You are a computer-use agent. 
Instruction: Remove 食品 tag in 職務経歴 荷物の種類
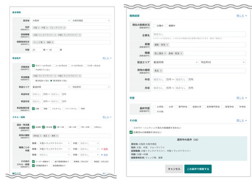coord(161,71)
